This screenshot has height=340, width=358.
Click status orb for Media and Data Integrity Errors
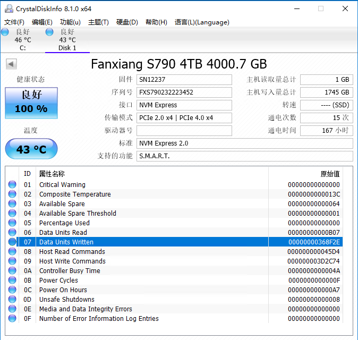pos(12,309)
